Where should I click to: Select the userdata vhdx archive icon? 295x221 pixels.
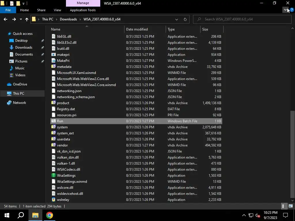coord(54,139)
